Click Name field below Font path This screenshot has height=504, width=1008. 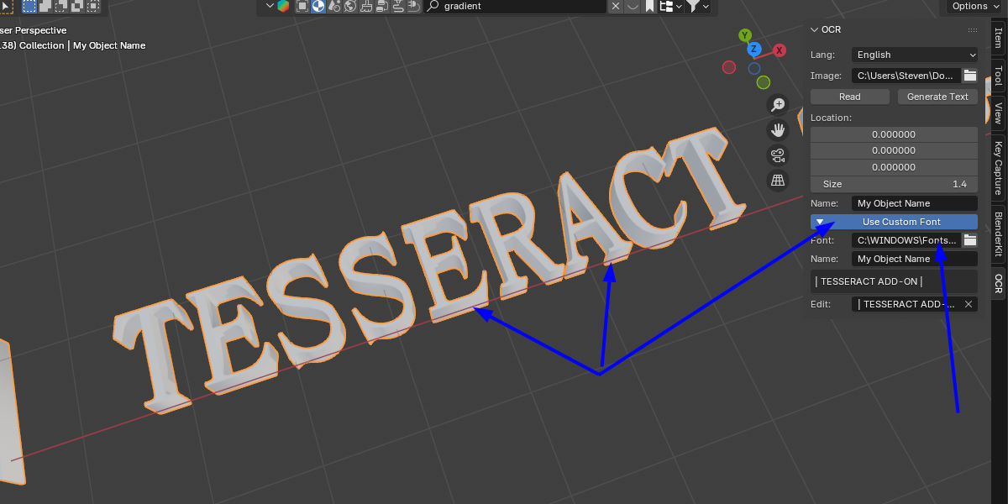pos(914,259)
